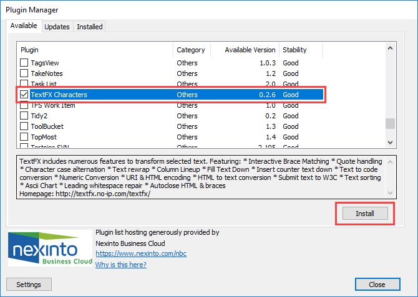Click plugin list scroll up arrow
The width and height of the screenshot is (418, 297).
coord(391,48)
